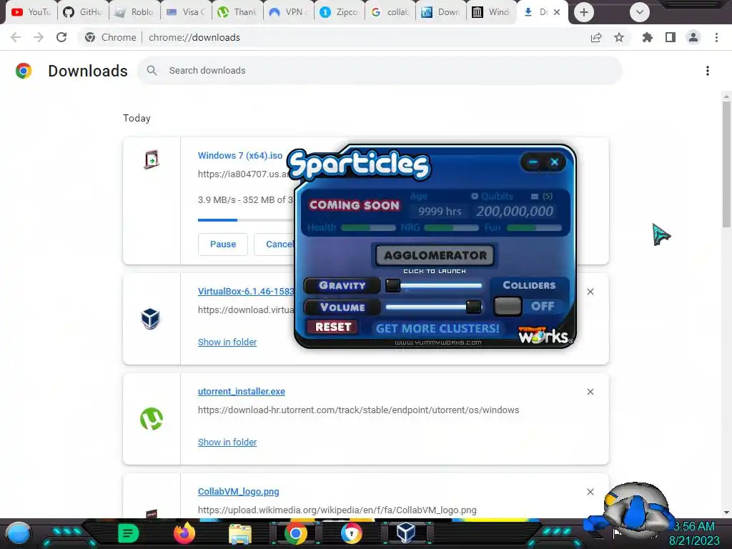Pause the Windows 7 ISO download
Image resolution: width=732 pixels, height=549 pixels.
tap(223, 244)
